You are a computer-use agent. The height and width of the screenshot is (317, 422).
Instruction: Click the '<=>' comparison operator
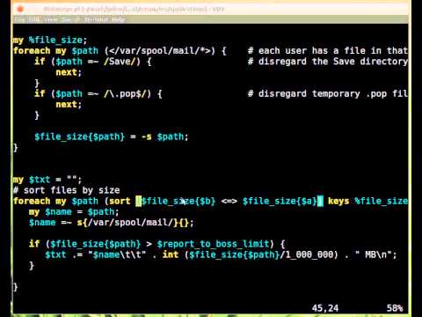point(229,202)
